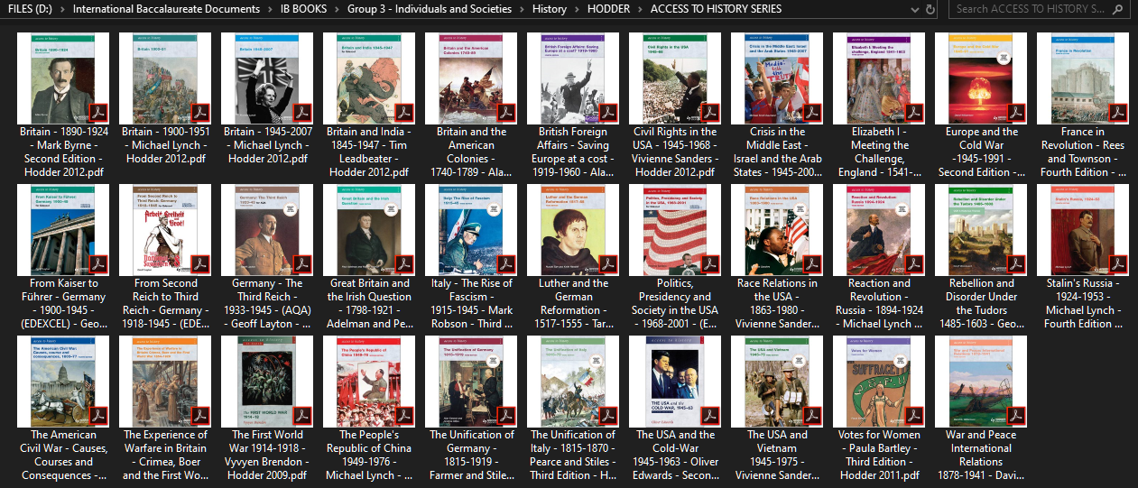1138x488 pixels.
Task: Select Reaction and Revolution Russia PDF icon
Action: click(x=879, y=229)
